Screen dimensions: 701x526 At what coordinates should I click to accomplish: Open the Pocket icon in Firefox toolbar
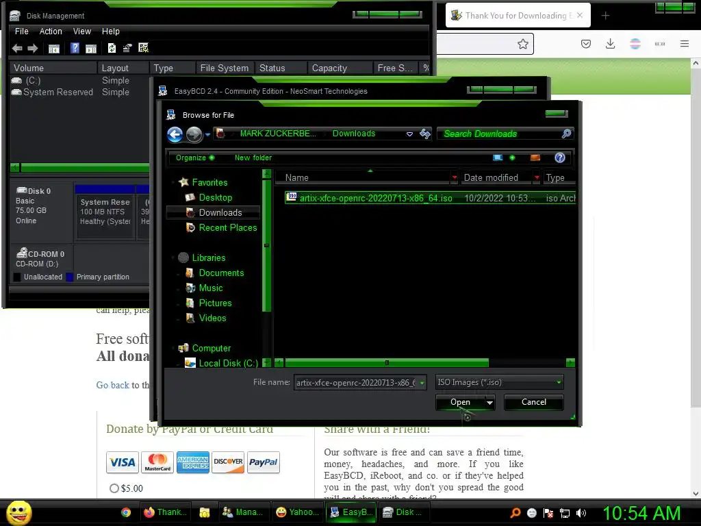586,44
